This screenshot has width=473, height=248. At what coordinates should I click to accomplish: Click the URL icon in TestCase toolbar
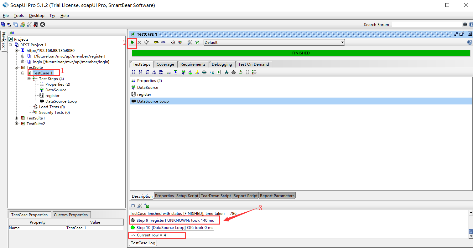click(x=163, y=42)
